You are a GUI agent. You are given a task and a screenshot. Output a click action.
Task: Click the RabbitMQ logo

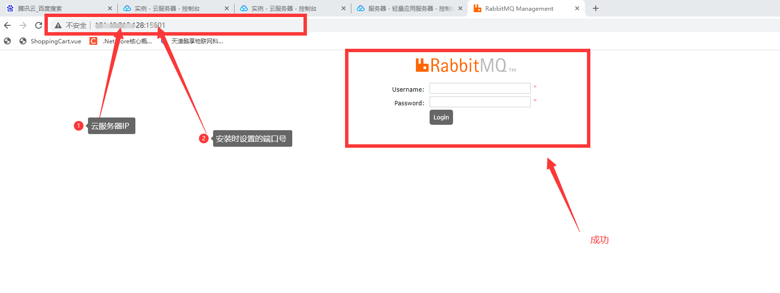[x=465, y=65]
